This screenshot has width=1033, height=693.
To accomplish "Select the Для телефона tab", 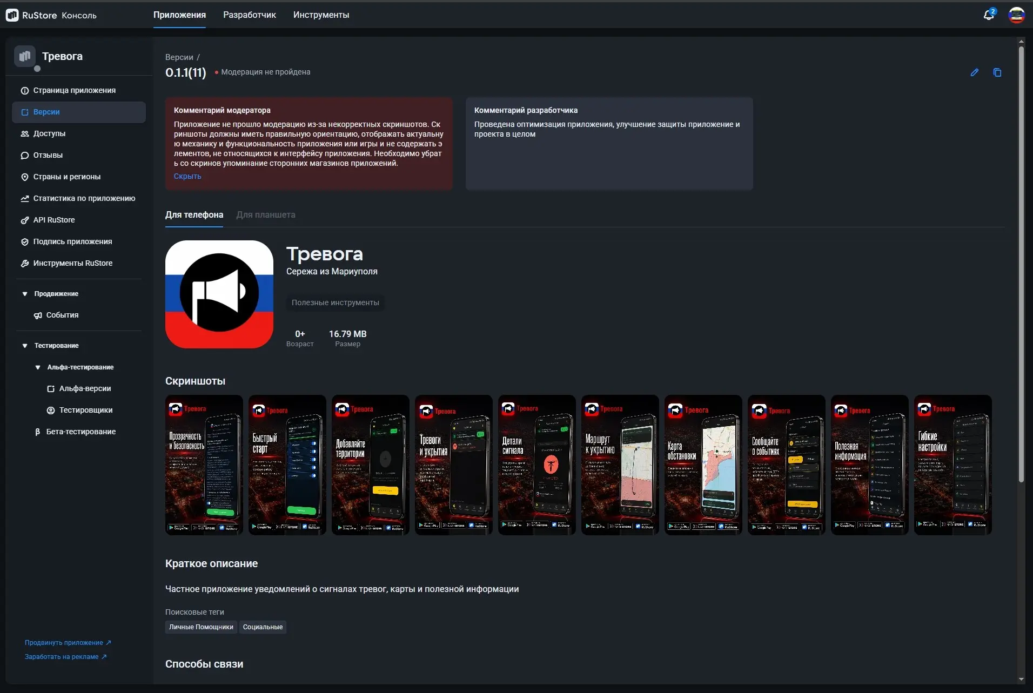I will click(194, 215).
